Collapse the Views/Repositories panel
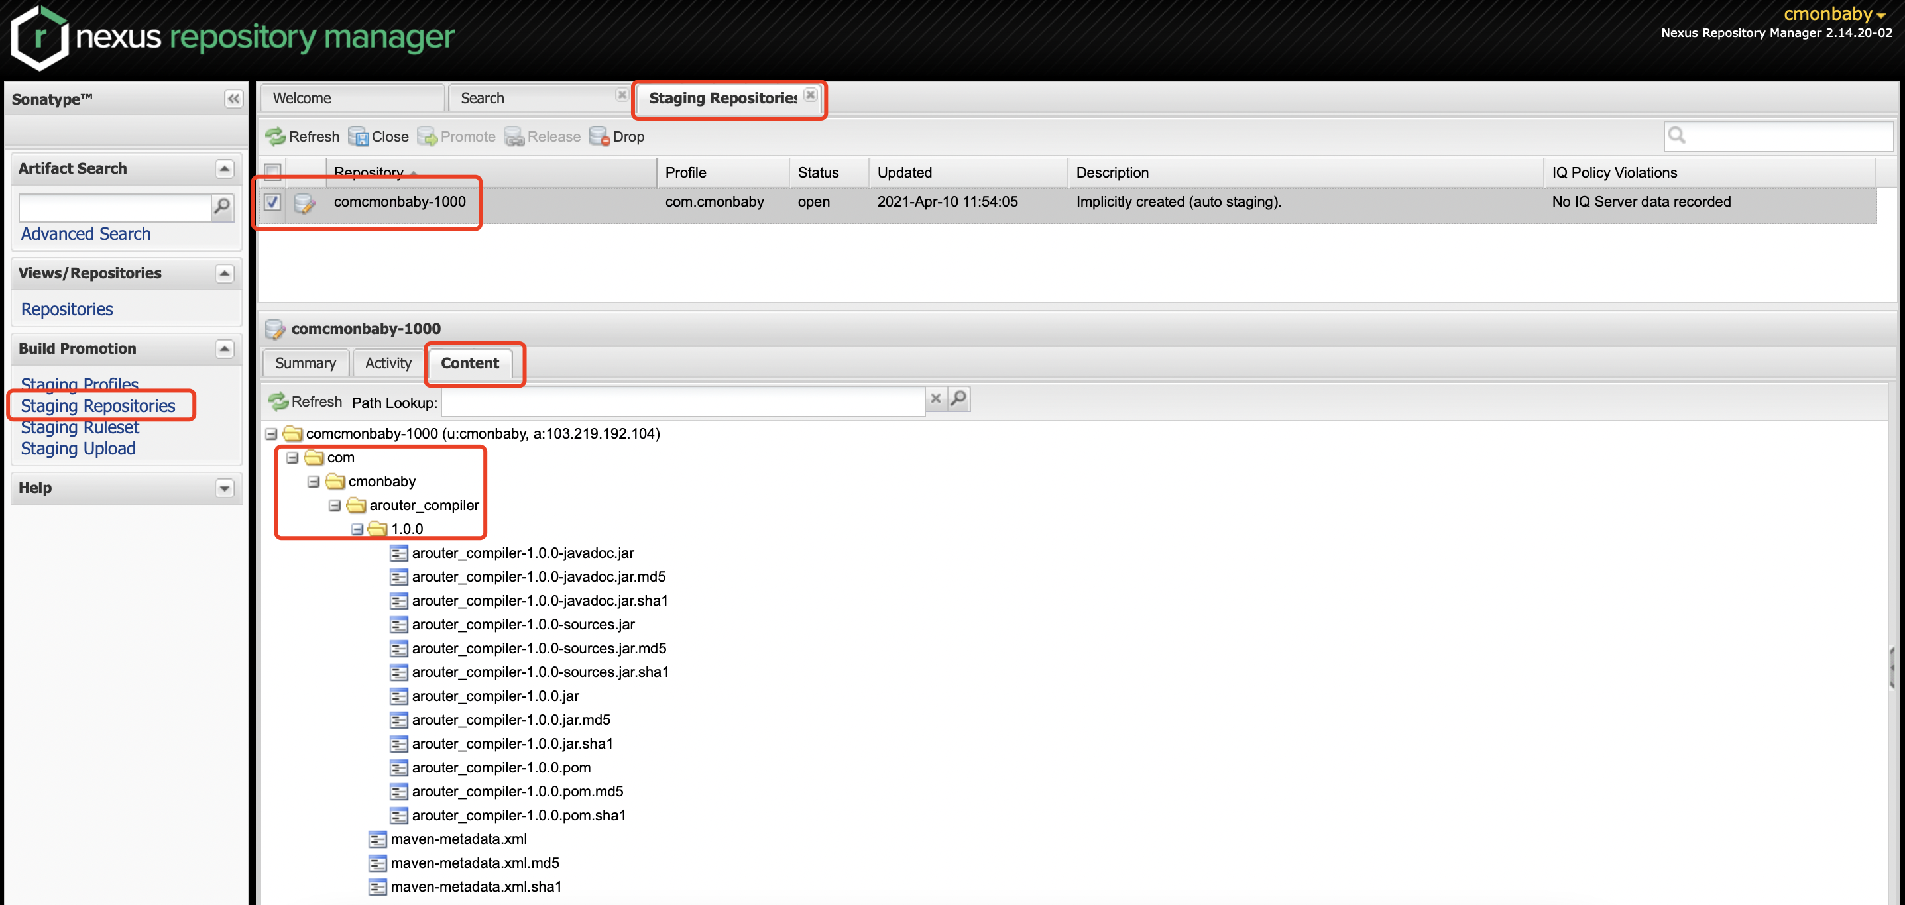The height and width of the screenshot is (905, 1905). pyautogui.click(x=225, y=274)
